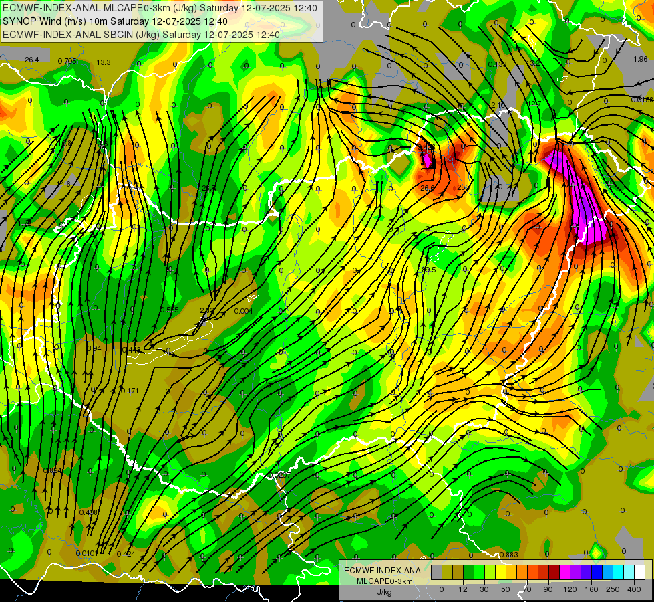
Task: Pick the bright yellow legend swatch
Action: click(501, 573)
